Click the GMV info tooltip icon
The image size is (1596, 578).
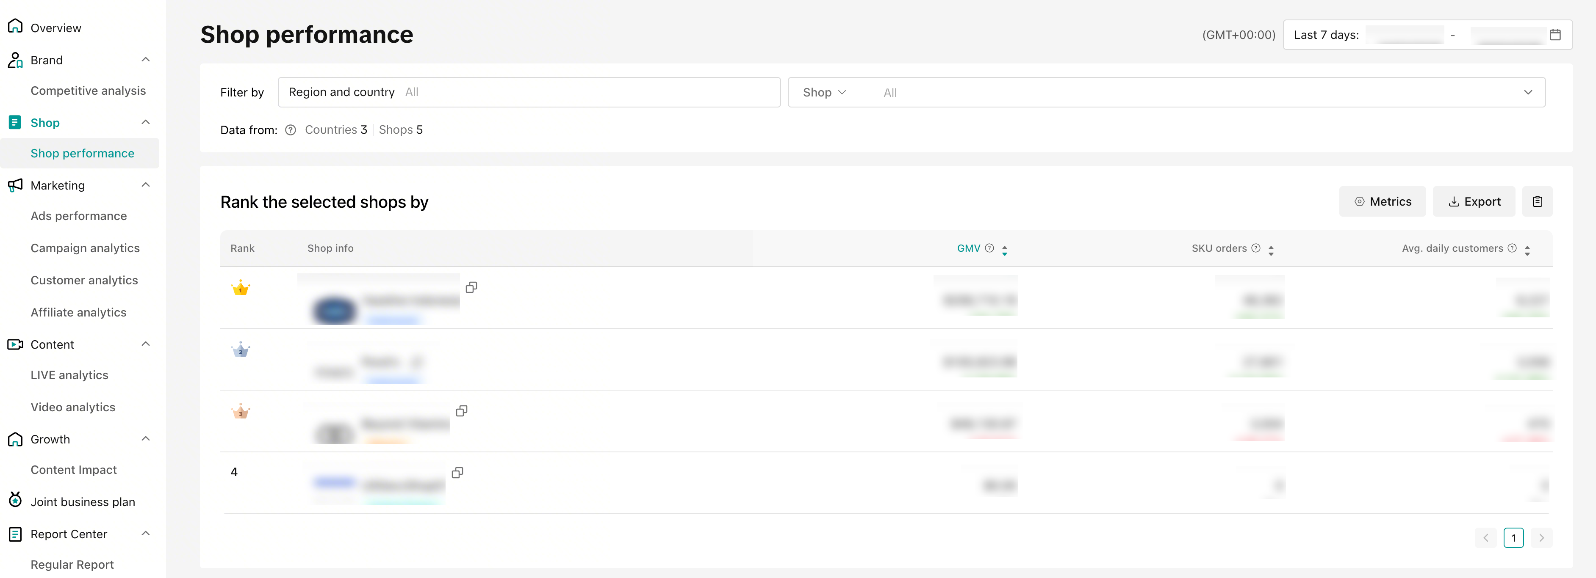coord(989,248)
